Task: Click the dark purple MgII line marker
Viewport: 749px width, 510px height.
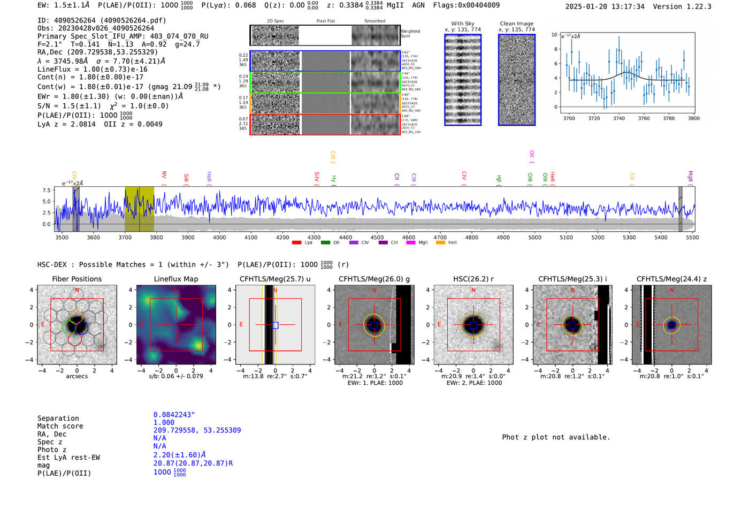Action: pyautogui.click(x=690, y=178)
